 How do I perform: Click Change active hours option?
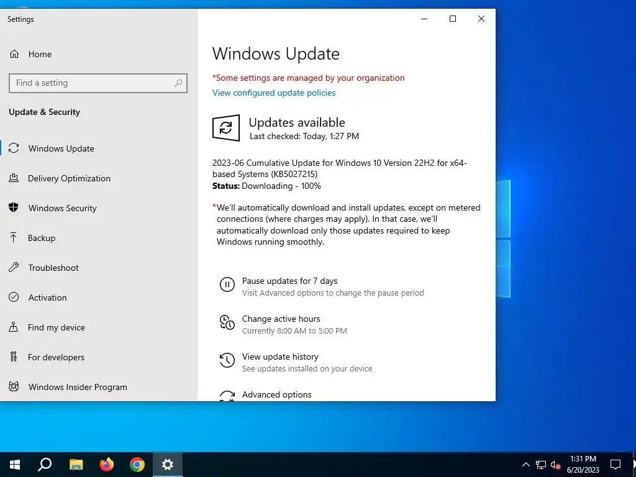281,319
